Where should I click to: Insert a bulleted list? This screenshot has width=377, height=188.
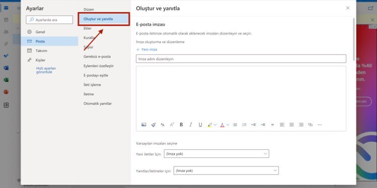235,125
